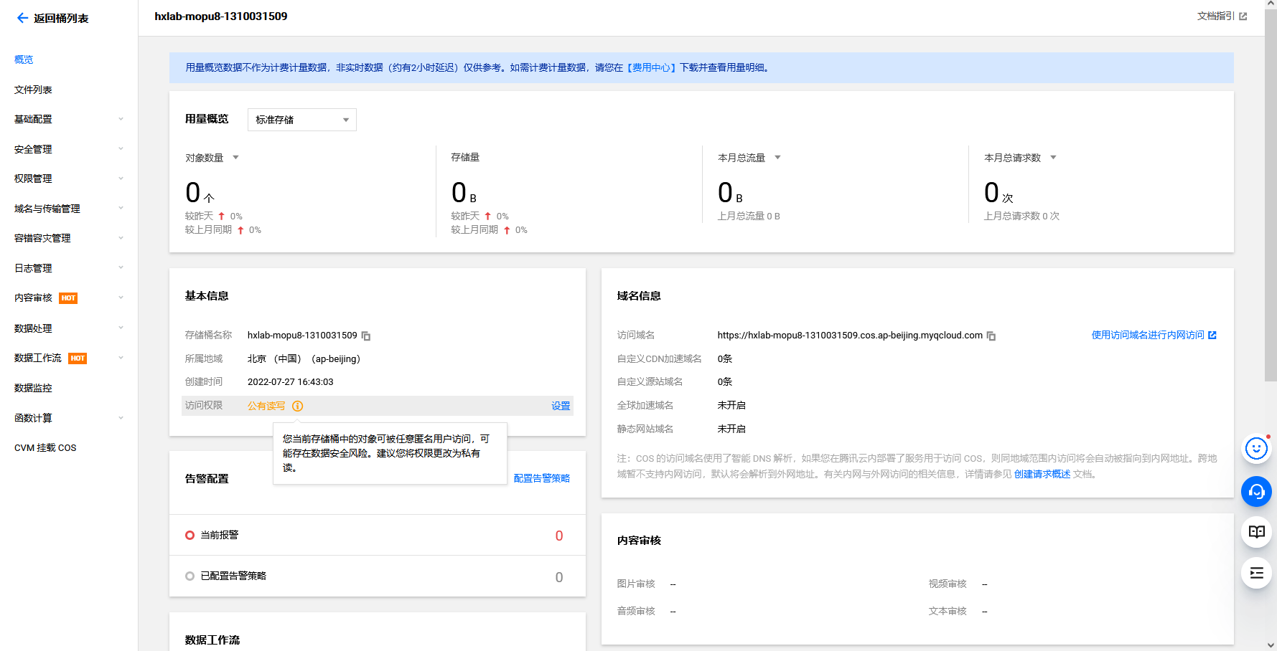1277x651 pixels.
Task: Click the 当前报警 count of 0
Action: click(x=559, y=536)
